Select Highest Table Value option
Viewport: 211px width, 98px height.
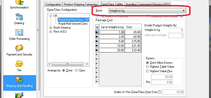[x=147, y=67]
